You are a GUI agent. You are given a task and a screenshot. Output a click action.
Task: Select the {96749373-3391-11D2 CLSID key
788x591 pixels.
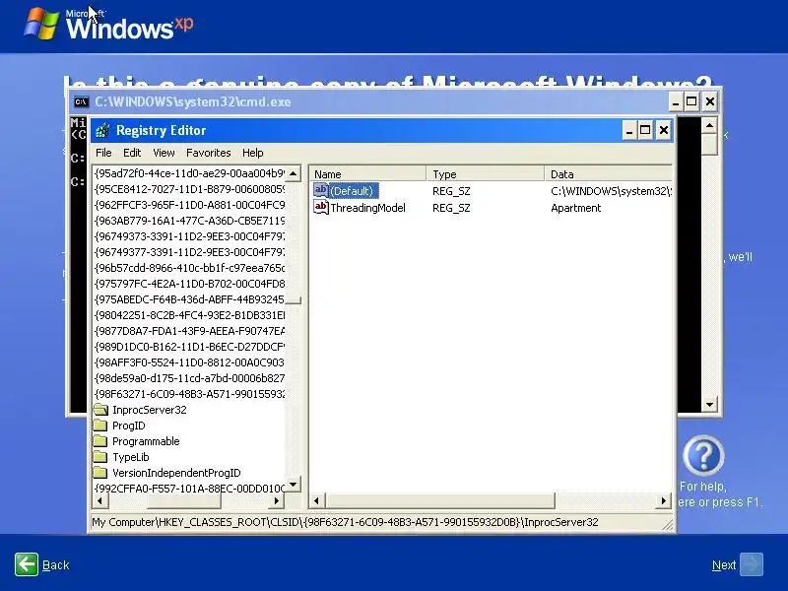(x=189, y=236)
